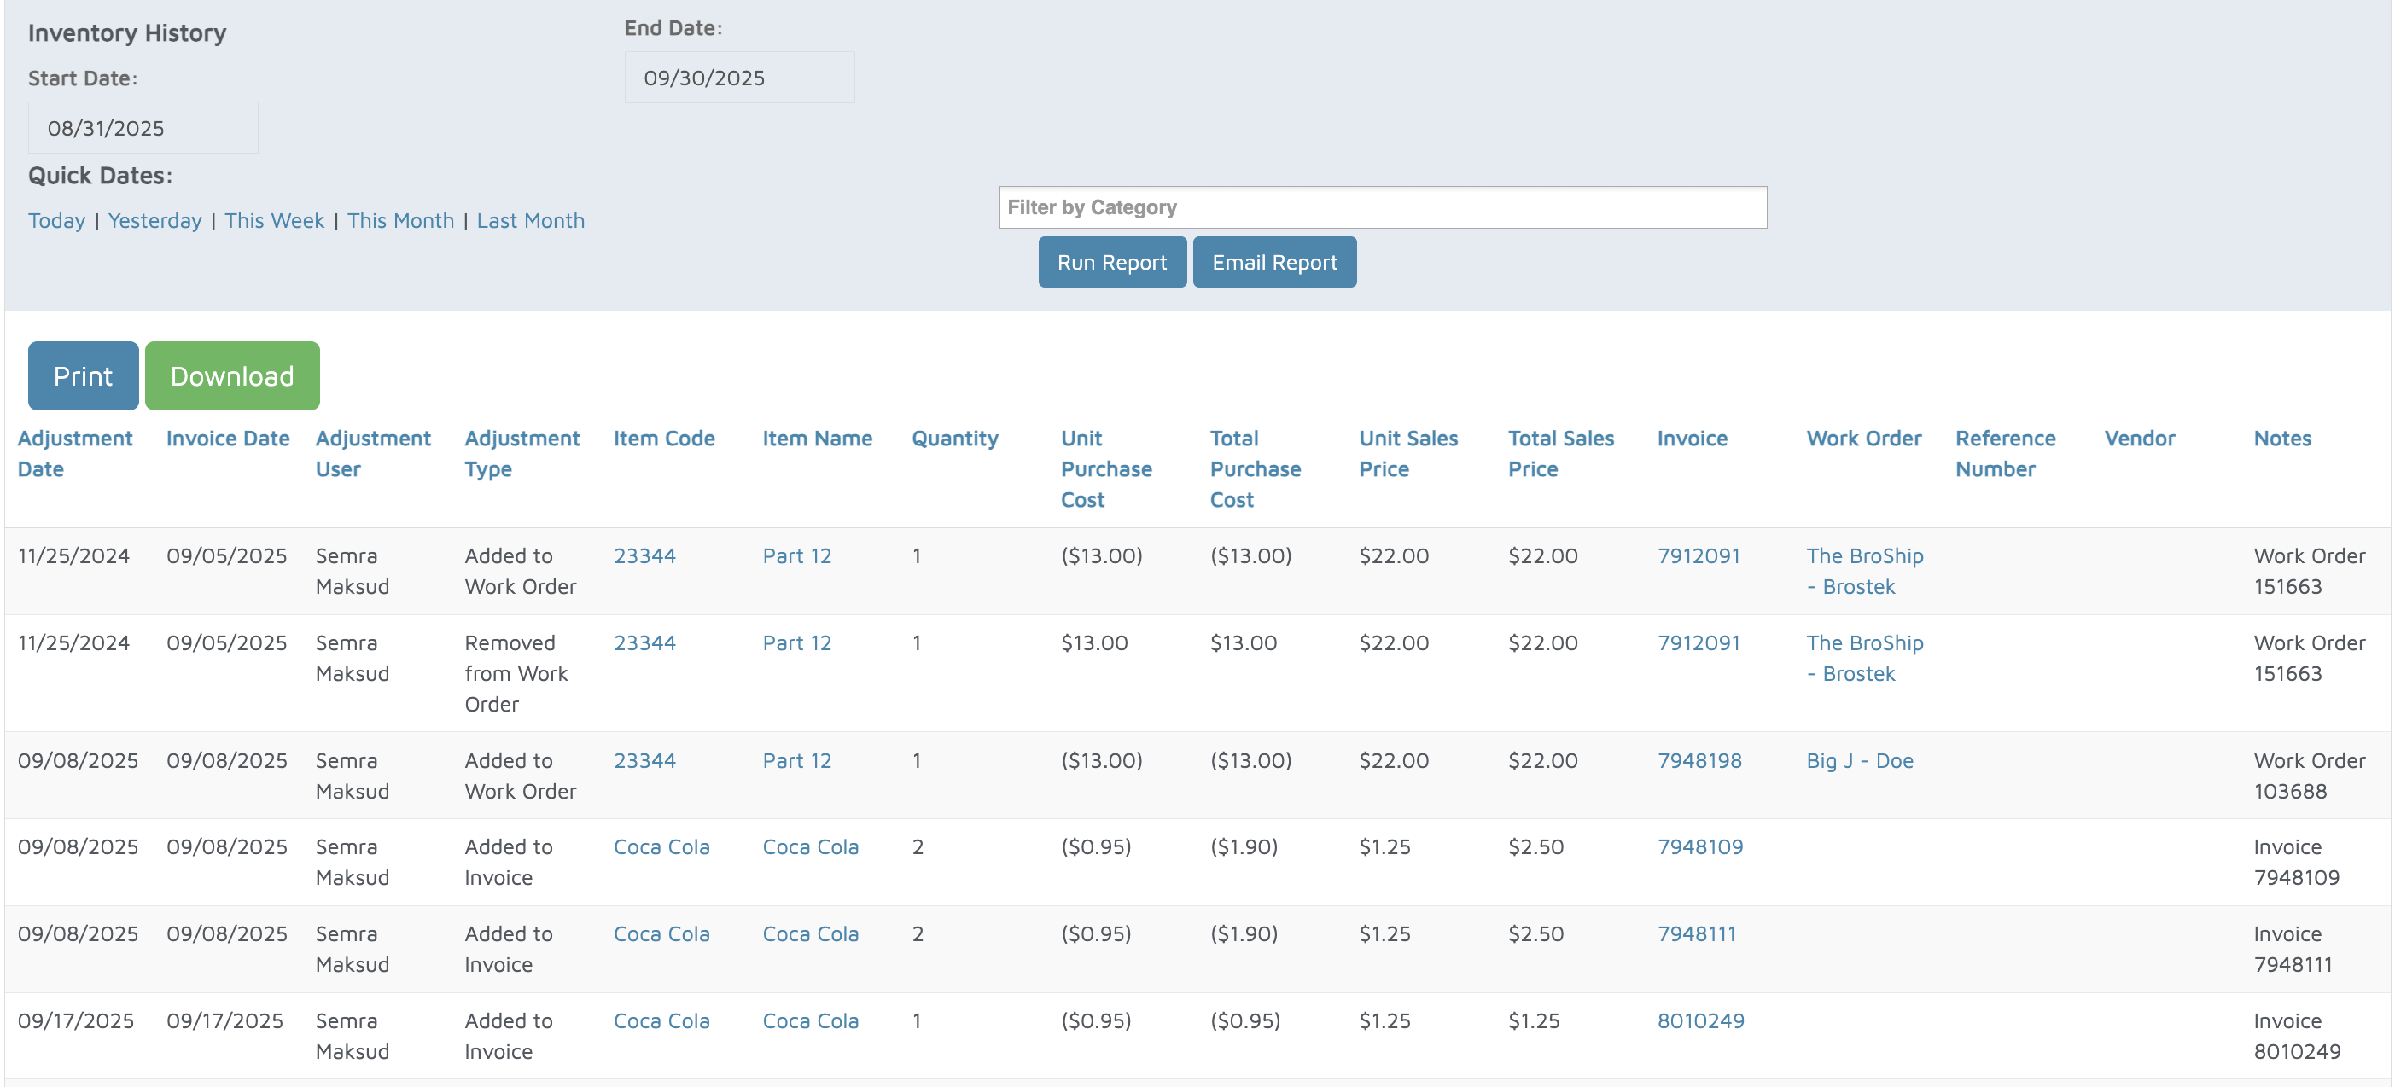Image resolution: width=2395 pixels, height=1087 pixels.
Task: Sort by Quantity column header
Action: pyautogui.click(x=954, y=438)
